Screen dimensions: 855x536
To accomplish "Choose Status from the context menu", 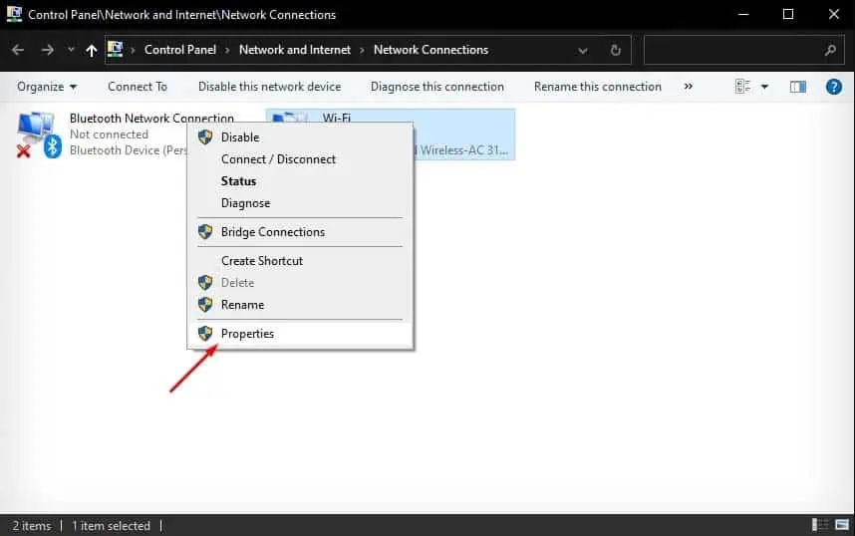I will [300, 181].
